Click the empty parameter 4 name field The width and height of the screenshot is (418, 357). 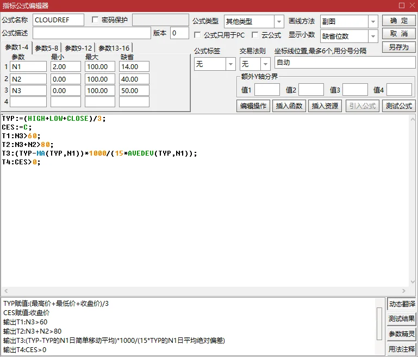28,102
